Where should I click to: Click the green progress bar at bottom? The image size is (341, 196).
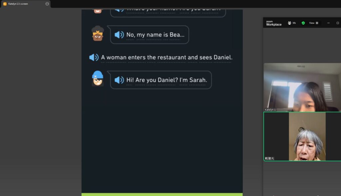pos(162,194)
